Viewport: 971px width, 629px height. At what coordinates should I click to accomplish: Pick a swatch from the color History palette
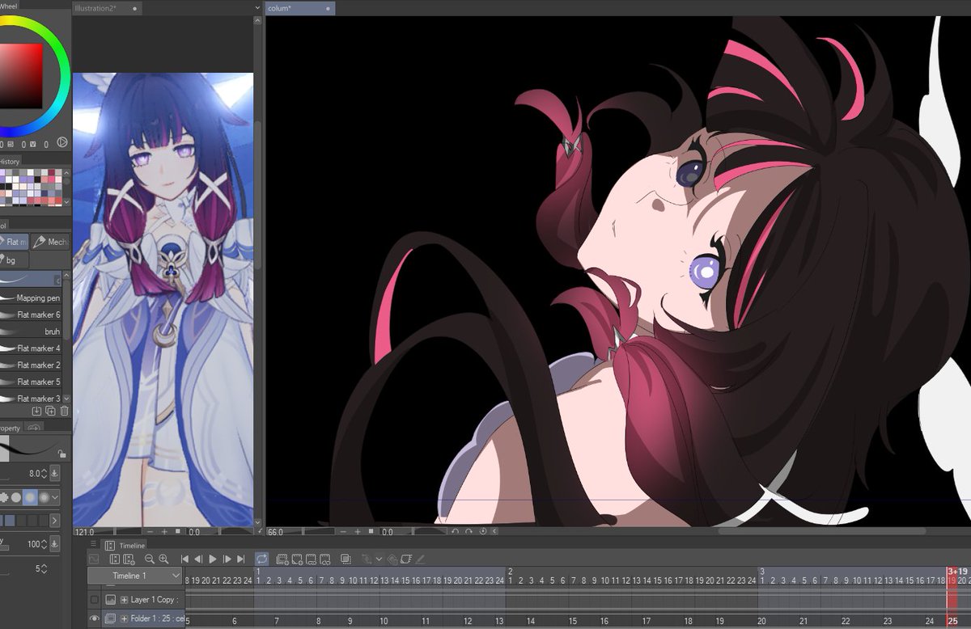click(x=32, y=188)
